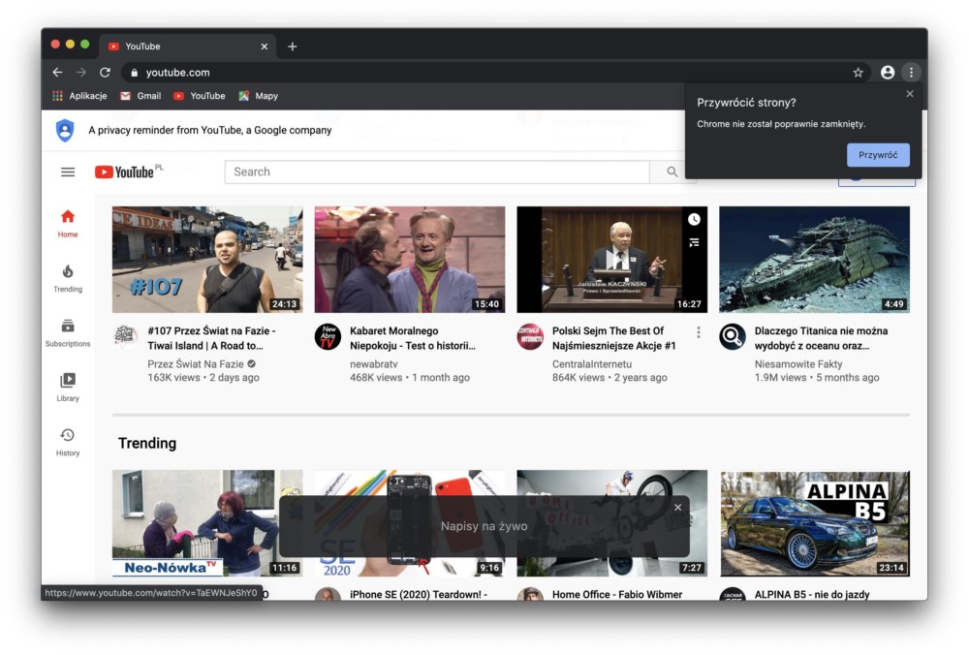Open the YouTube hamburger guide menu
The image size is (969, 655).
pos(68,172)
